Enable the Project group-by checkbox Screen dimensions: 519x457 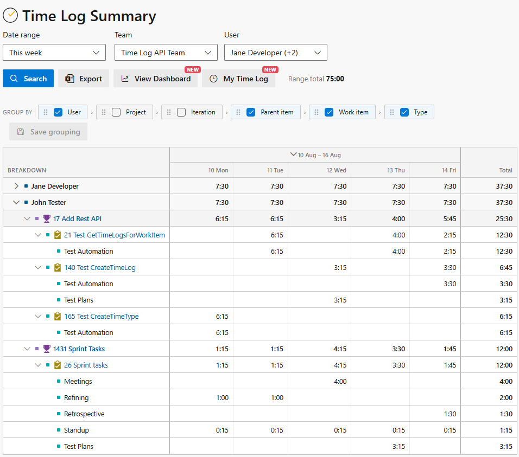pos(116,112)
